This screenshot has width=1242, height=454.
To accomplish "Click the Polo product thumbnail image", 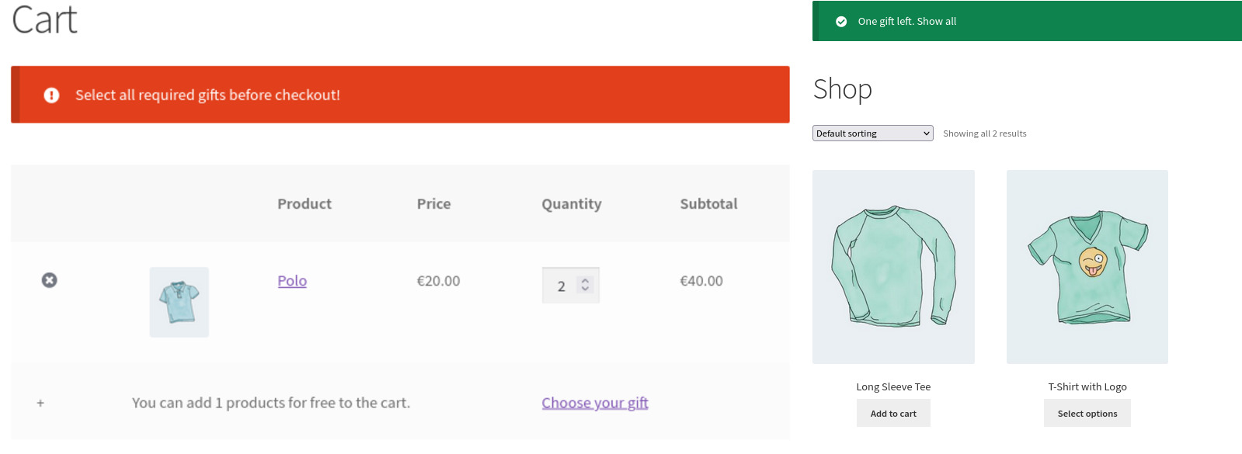I will coord(179,302).
